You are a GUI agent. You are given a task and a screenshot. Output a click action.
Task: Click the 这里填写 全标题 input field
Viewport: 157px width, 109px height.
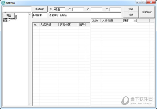(x=85, y=15)
